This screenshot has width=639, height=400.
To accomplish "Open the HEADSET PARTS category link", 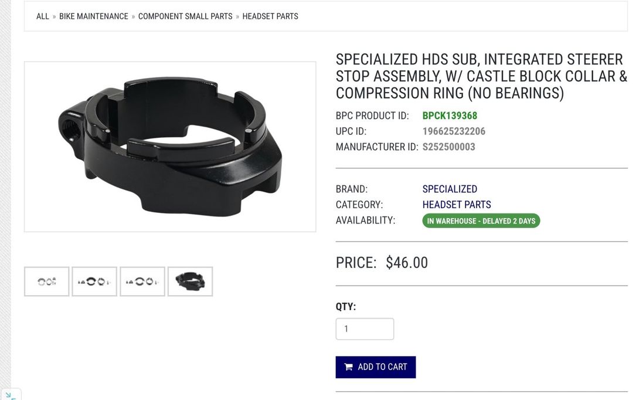I will 457,205.
